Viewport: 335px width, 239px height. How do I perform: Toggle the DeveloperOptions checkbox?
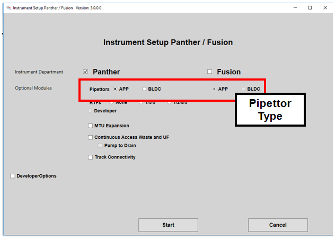13,176
